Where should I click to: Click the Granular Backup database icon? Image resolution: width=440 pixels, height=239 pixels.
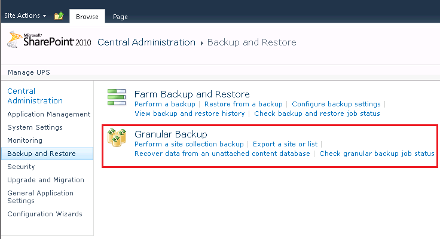[117, 137]
